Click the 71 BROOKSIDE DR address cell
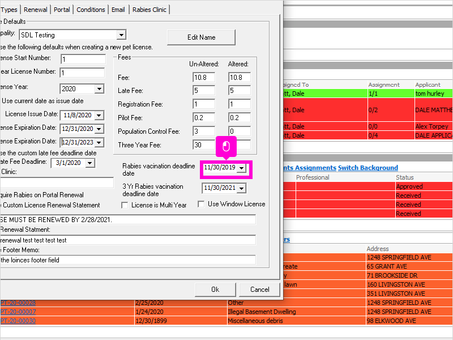 (x=409, y=275)
